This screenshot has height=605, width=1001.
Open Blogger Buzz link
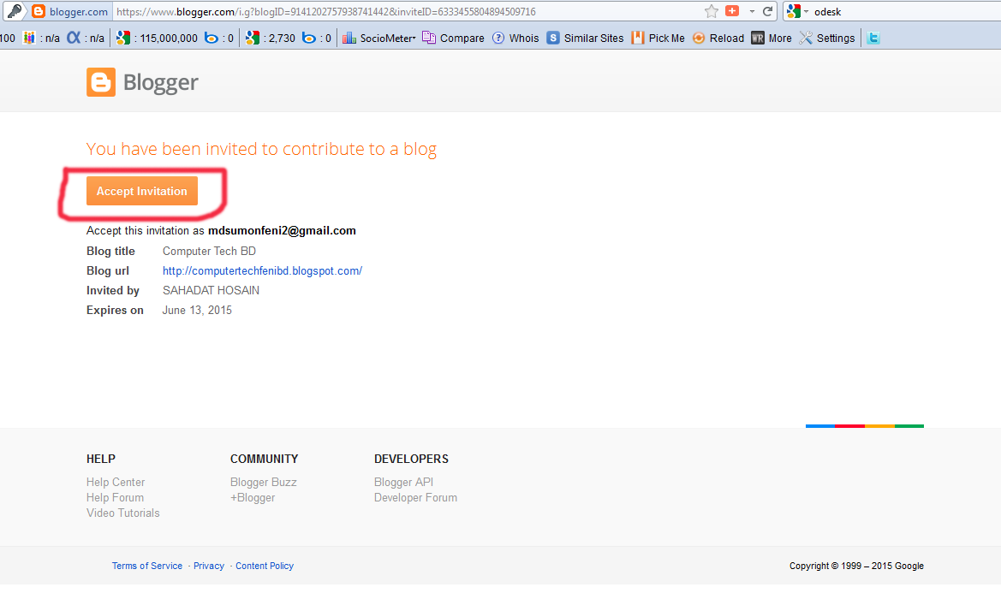coord(264,482)
